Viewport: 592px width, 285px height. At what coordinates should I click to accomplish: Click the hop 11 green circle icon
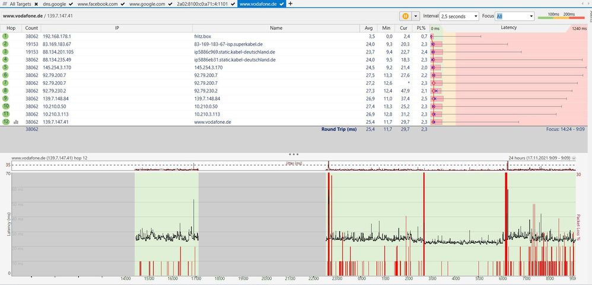click(5, 114)
